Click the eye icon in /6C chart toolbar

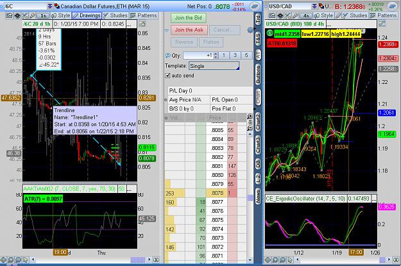pos(17,15)
